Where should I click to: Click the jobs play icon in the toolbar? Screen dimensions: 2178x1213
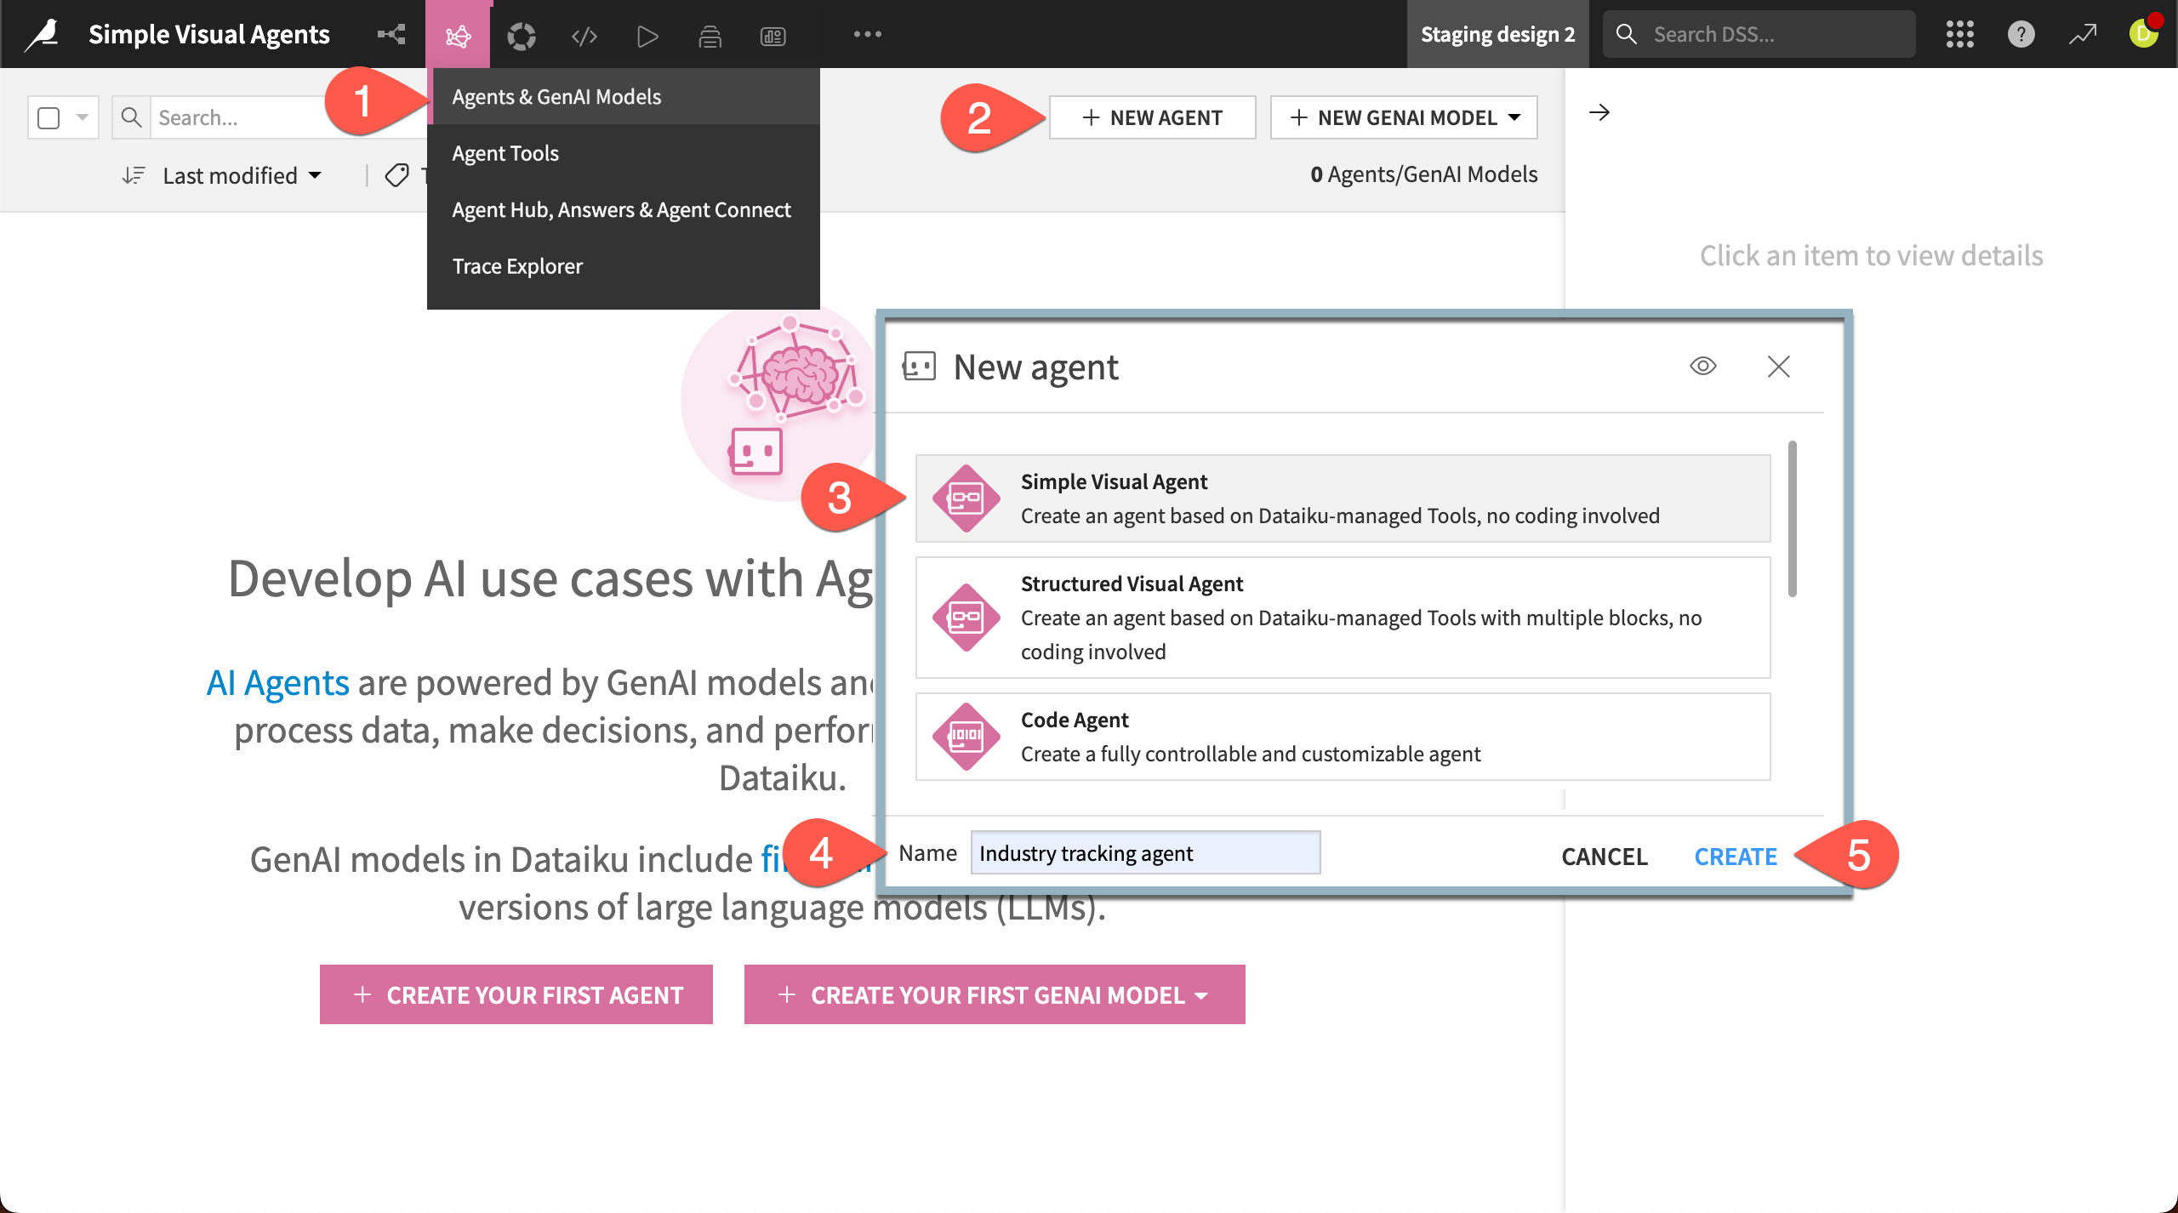pos(647,34)
